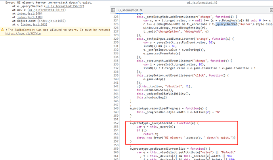The width and height of the screenshot is (273, 160).
Task: Select the ui.js:formatted source tab
Action: pyautogui.click(x=128, y=10)
